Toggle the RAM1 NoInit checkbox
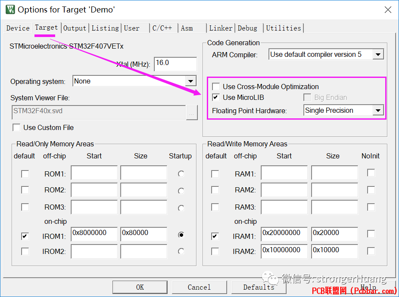The image size is (399, 297). tap(371, 173)
